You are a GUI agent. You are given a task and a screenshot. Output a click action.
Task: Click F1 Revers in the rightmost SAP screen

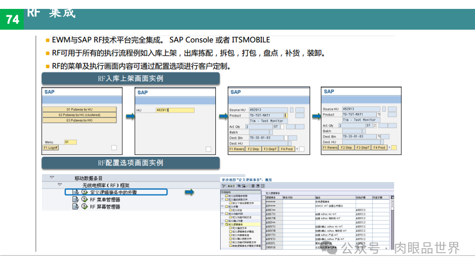[330, 148]
